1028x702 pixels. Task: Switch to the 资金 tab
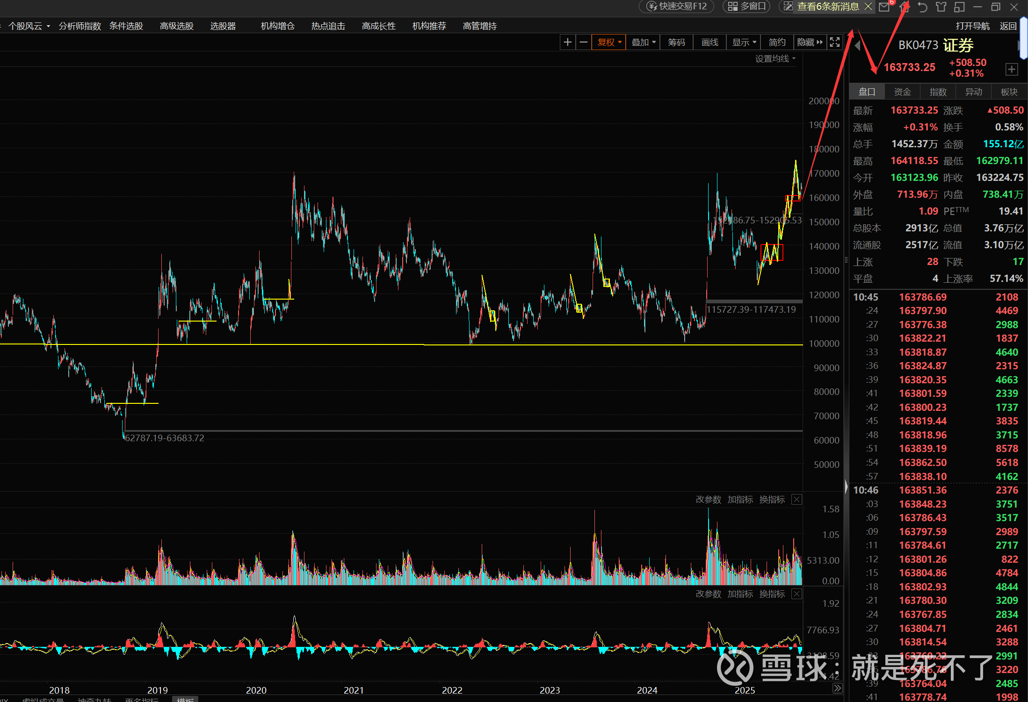tap(902, 92)
